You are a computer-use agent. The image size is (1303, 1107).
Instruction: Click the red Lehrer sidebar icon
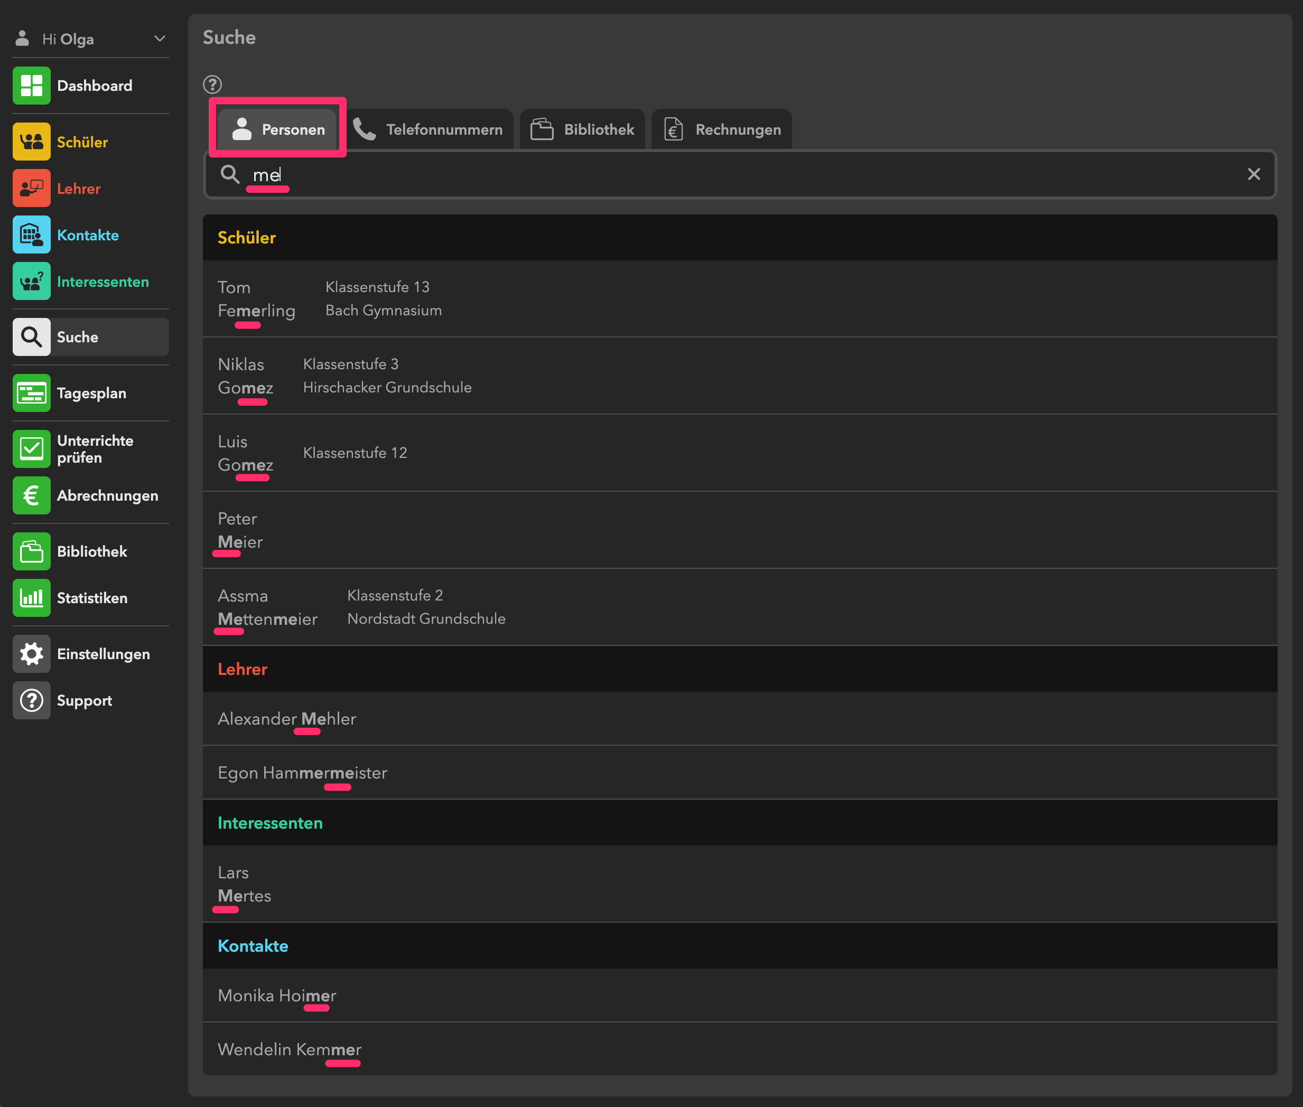pyautogui.click(x=31, y=188)
